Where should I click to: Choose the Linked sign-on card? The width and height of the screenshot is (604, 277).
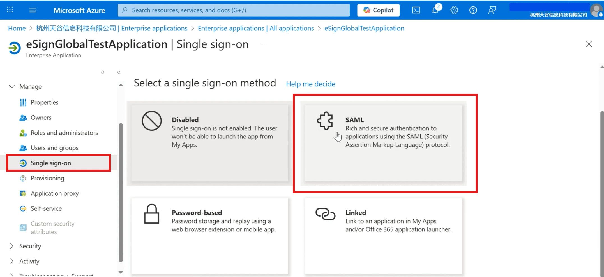383,236
